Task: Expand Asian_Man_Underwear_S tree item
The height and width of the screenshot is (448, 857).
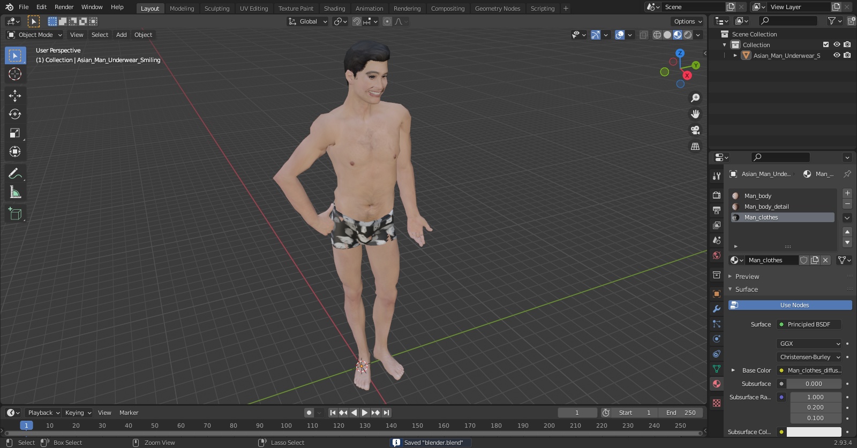Action: 735,55
